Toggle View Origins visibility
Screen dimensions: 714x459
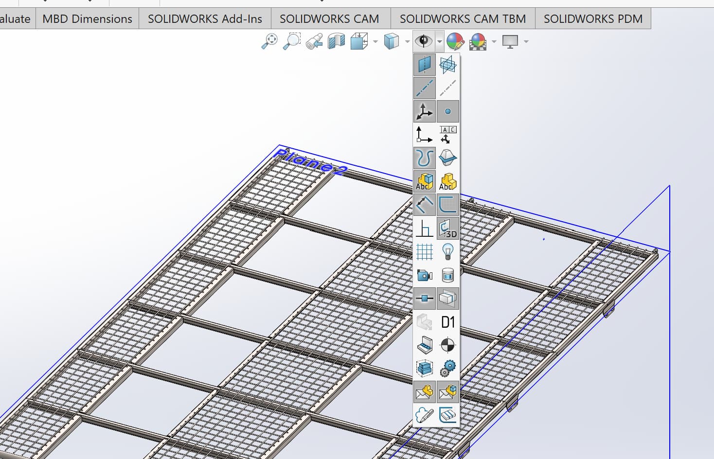point(424,111)
